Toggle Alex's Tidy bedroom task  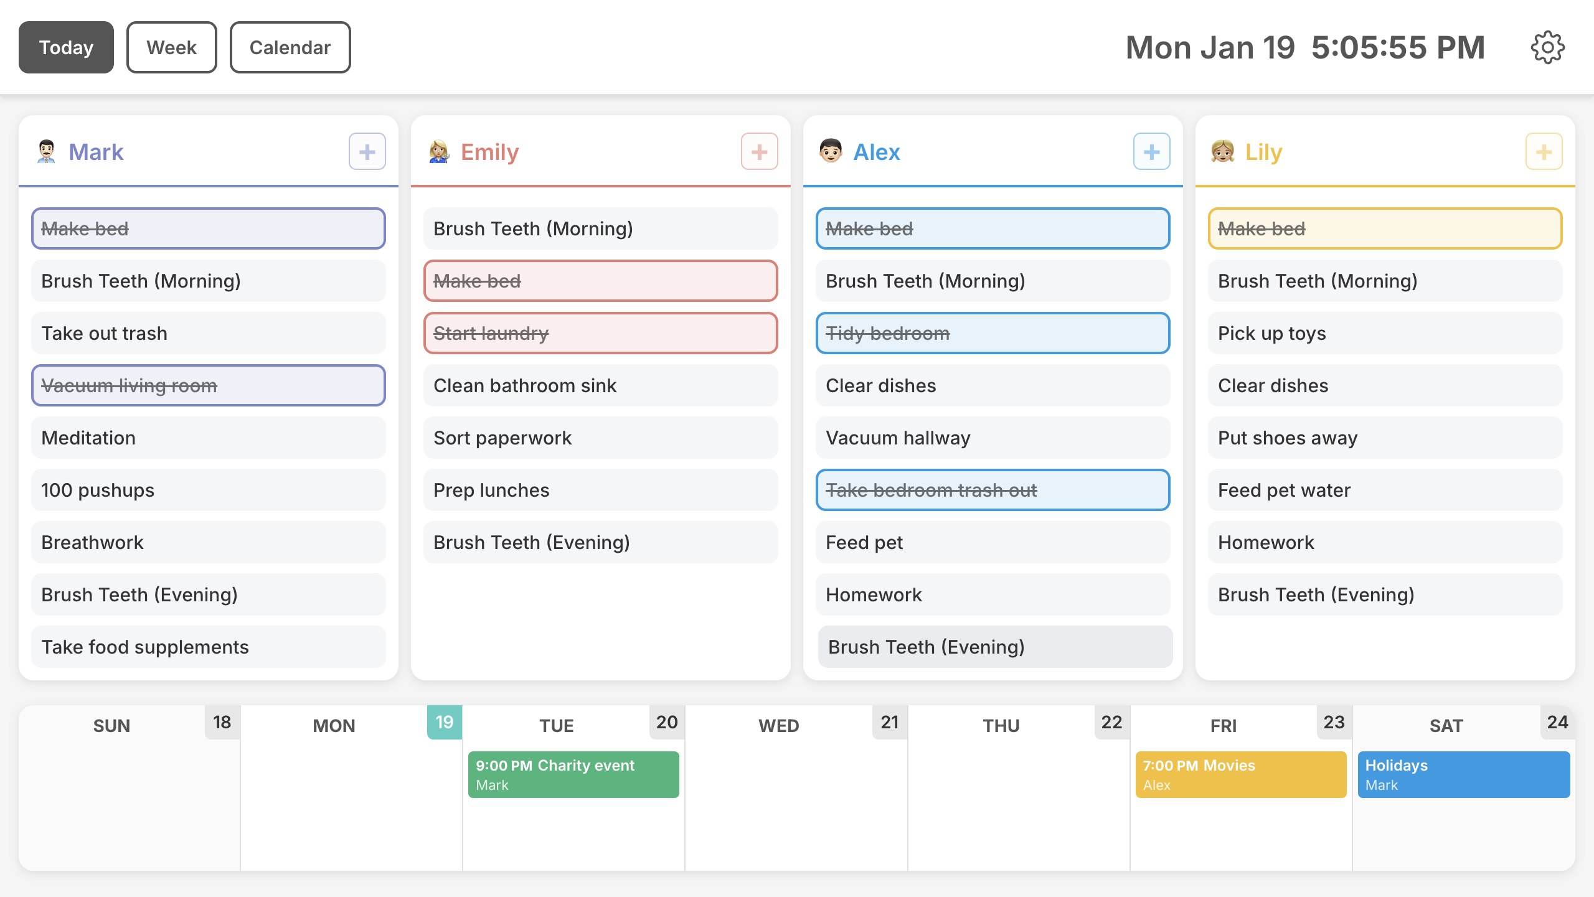click(993, 334)
